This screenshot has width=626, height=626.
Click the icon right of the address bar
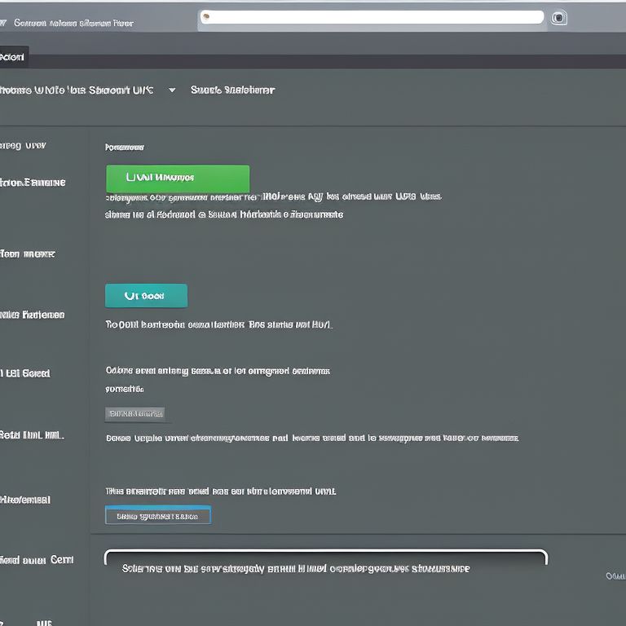click(x=558, y=18)
